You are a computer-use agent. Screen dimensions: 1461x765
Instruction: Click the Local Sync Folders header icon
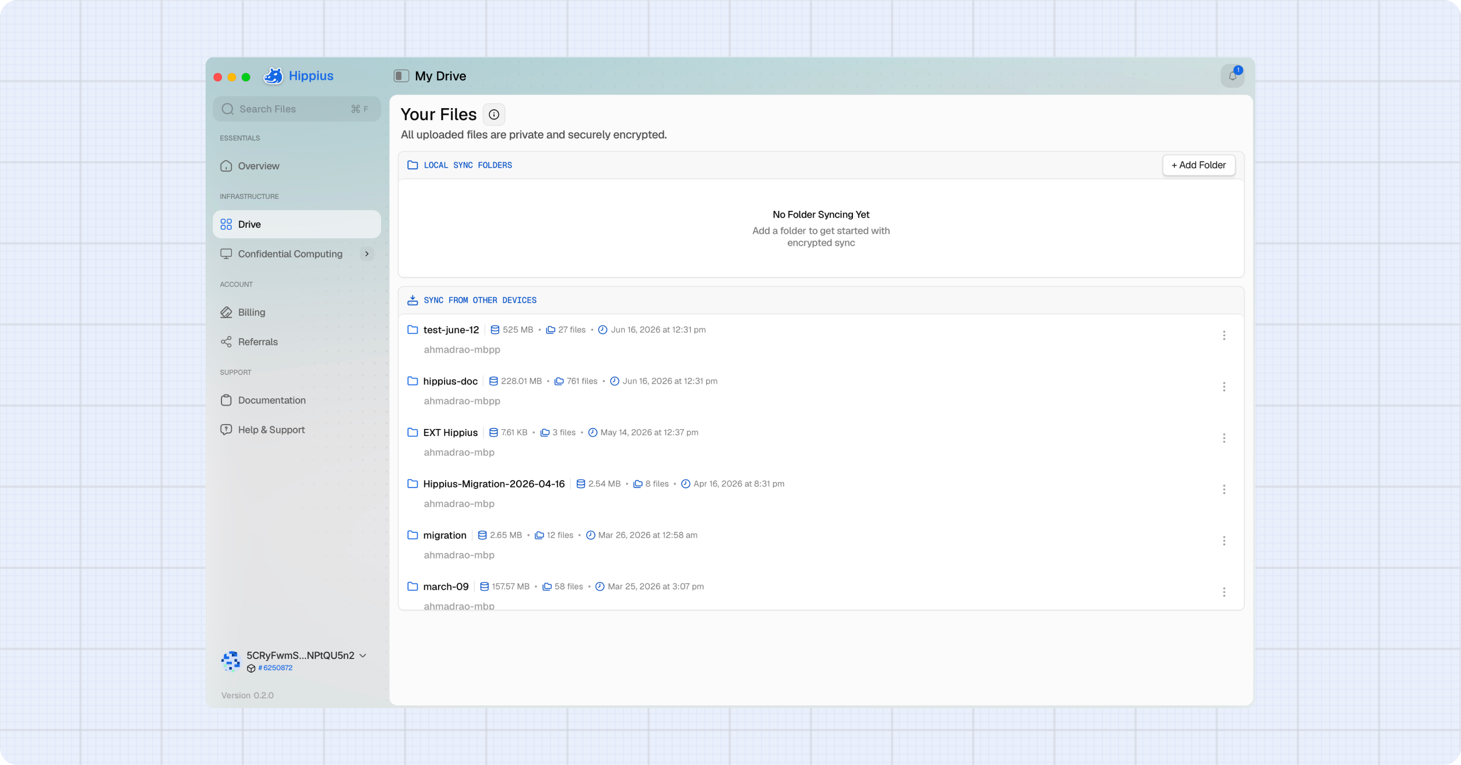(x=412, y=165)
